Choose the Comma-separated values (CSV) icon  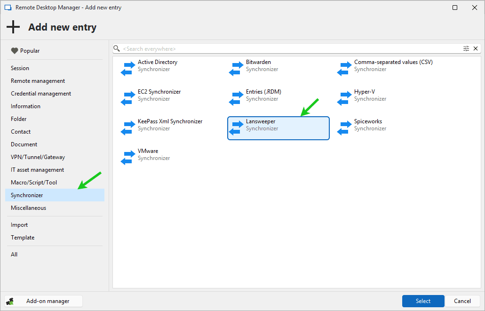(x=344, y=66)
